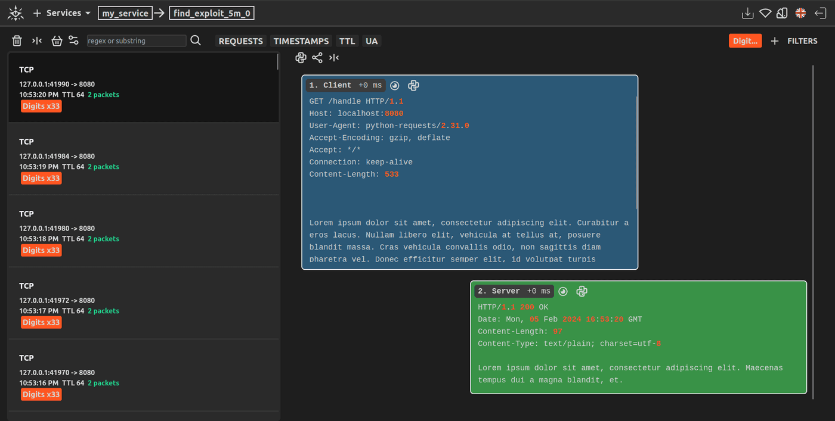Viewport: 835px width, 421px height.
Task: Expand the FILTERS add menu
Action: tap(794, 41)
